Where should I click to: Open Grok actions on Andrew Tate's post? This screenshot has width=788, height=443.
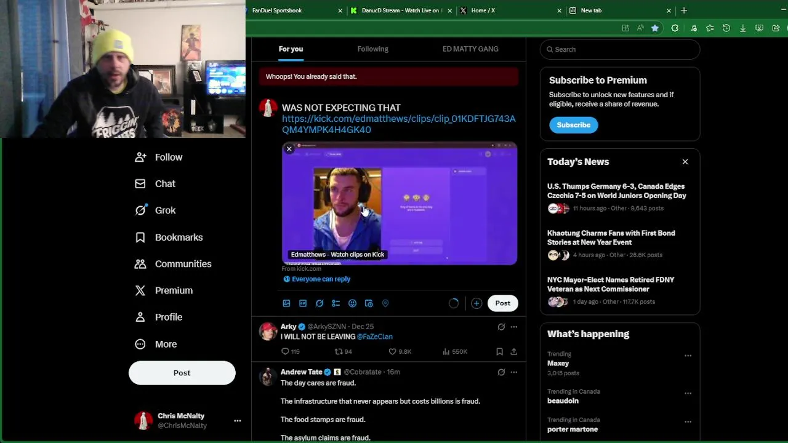(501, 372)
